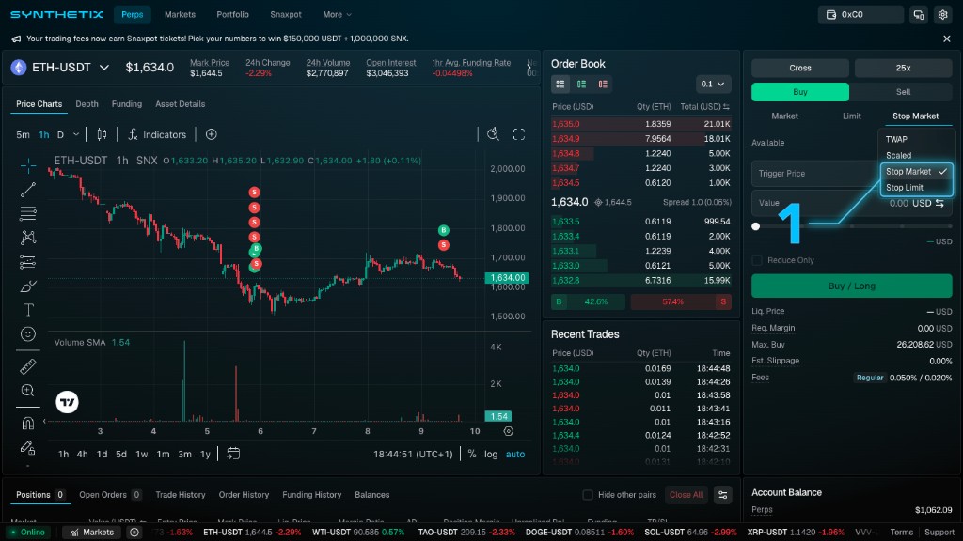Open the Indicators button
The width and height of the screenshot is (963, 541).
[x=157, y=134]
